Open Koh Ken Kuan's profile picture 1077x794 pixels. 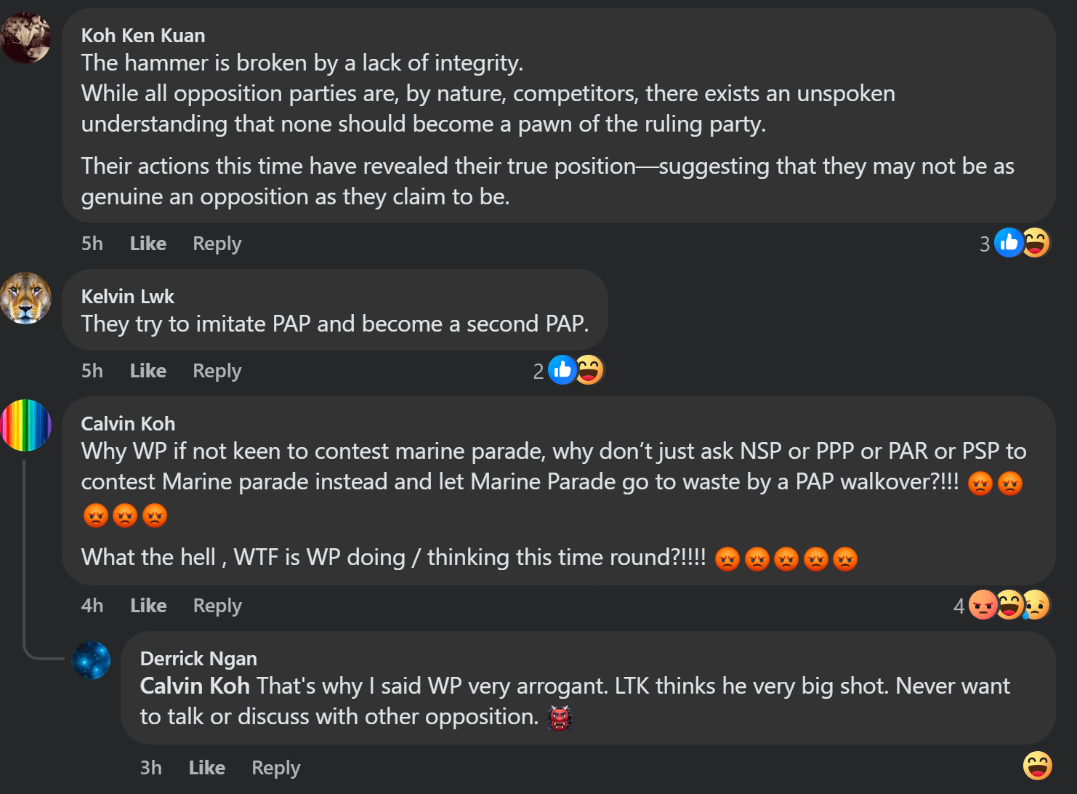[x=26, y=37]
